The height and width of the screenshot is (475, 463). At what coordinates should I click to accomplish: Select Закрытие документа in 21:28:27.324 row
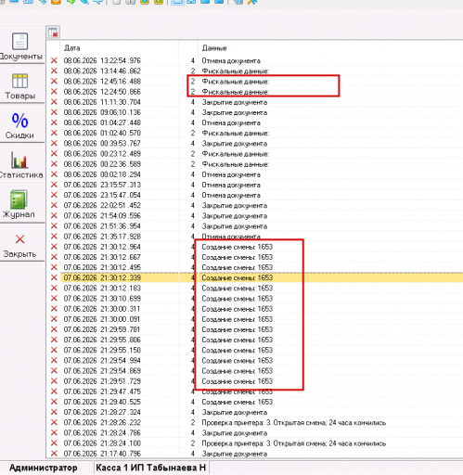click(235, 412)
